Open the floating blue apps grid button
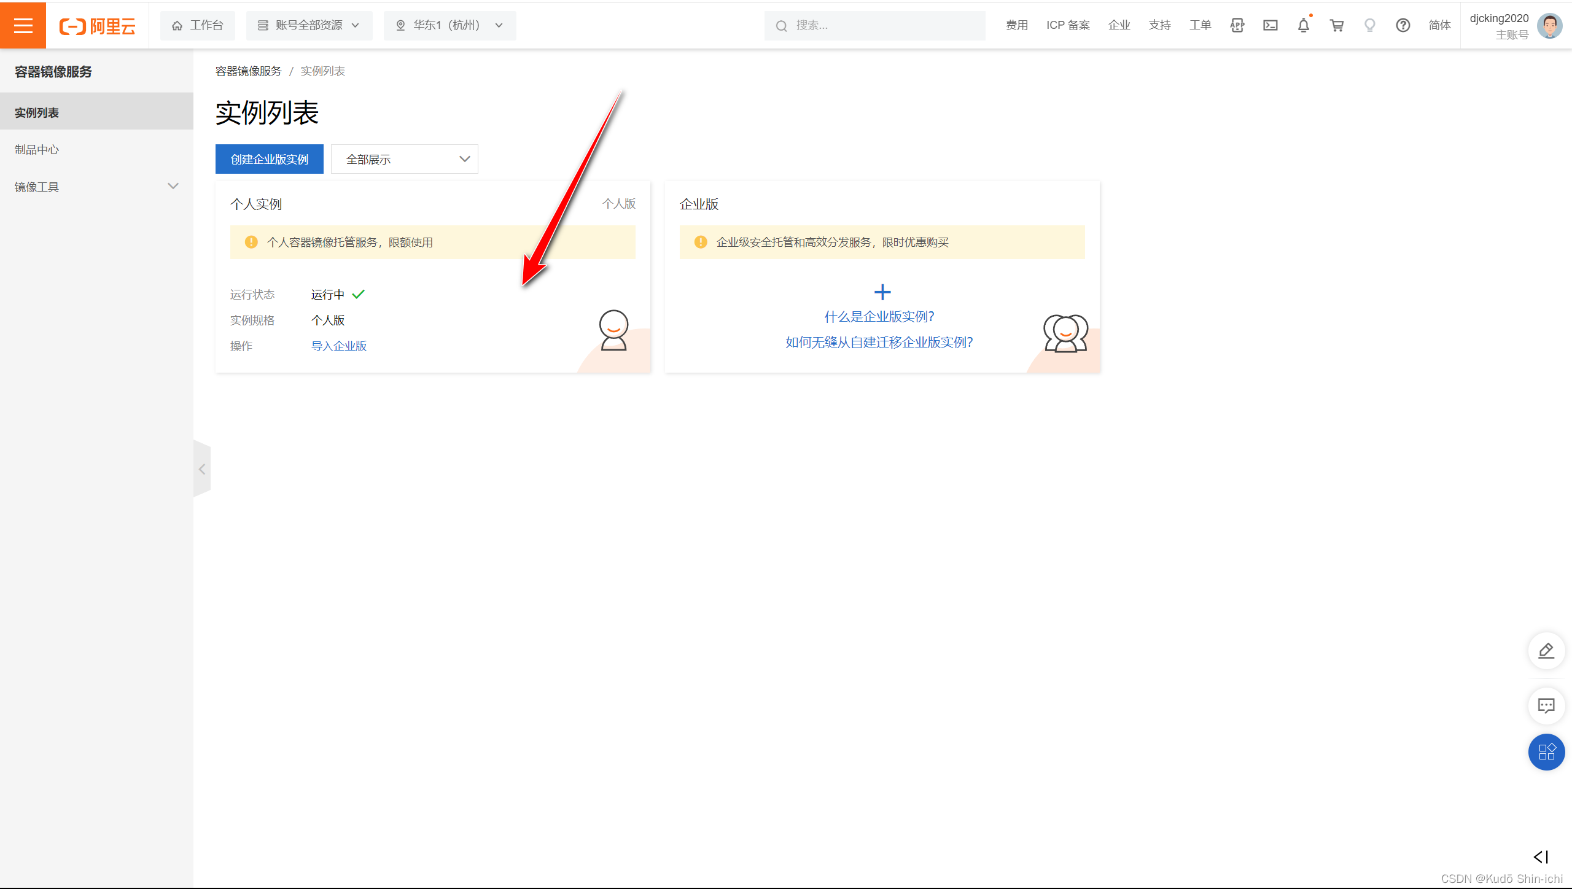Viewport: 1572px width, 889px height. coord(1546,751)
